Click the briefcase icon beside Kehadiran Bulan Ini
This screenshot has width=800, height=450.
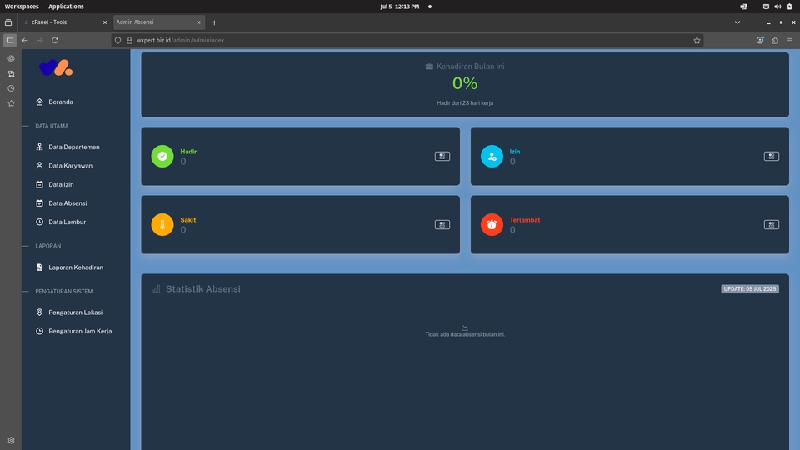[x=429, y=67]
